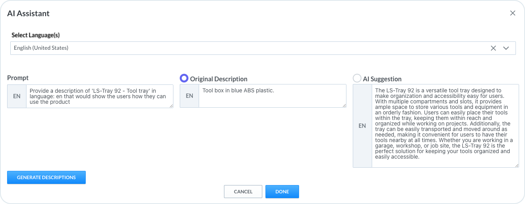Click the Original Description label text

(218, 79)
